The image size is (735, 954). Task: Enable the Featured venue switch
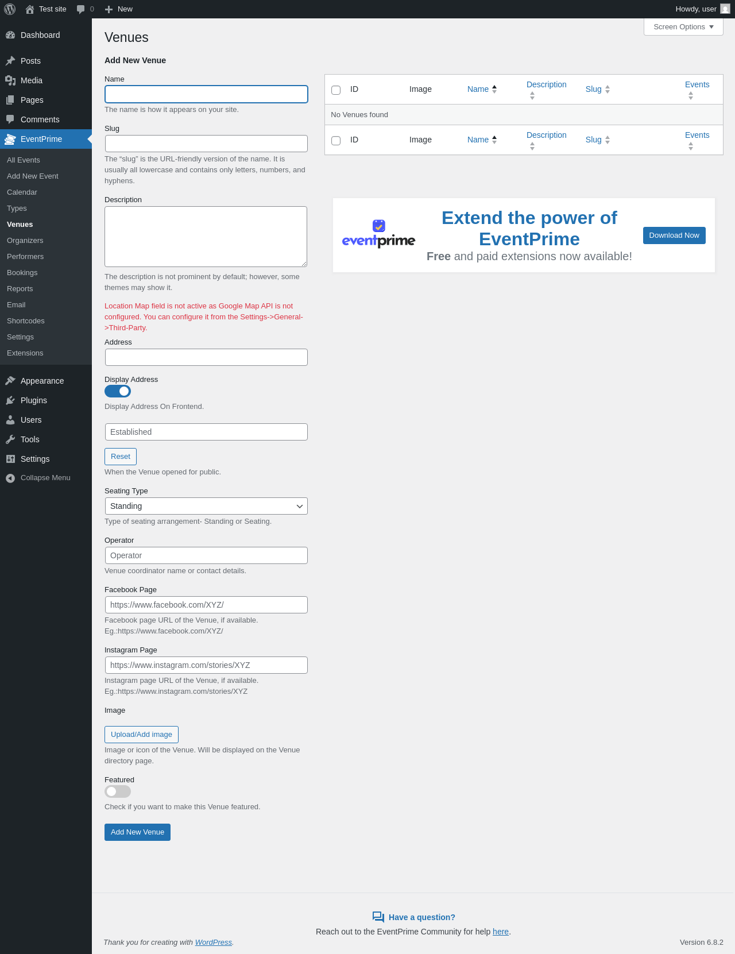(x=118, y=791)
